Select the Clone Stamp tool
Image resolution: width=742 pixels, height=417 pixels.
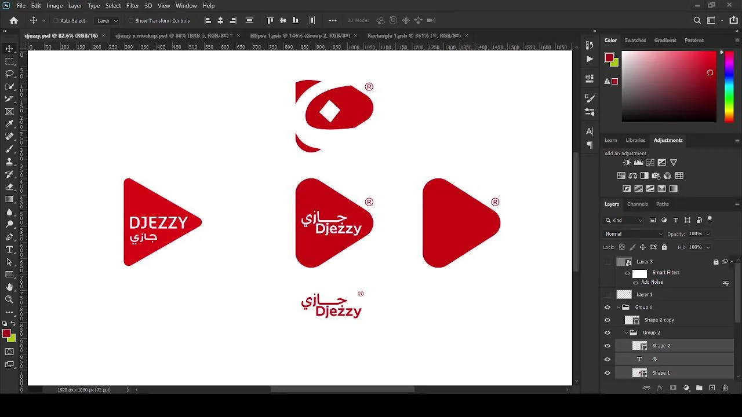[x=9, y=162]
